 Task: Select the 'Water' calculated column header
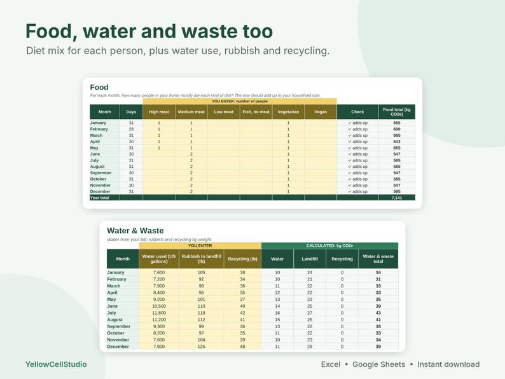click(277, 259)
